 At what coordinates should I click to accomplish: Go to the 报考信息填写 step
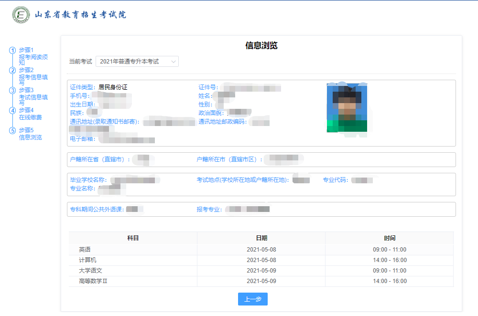coord(33,79)
